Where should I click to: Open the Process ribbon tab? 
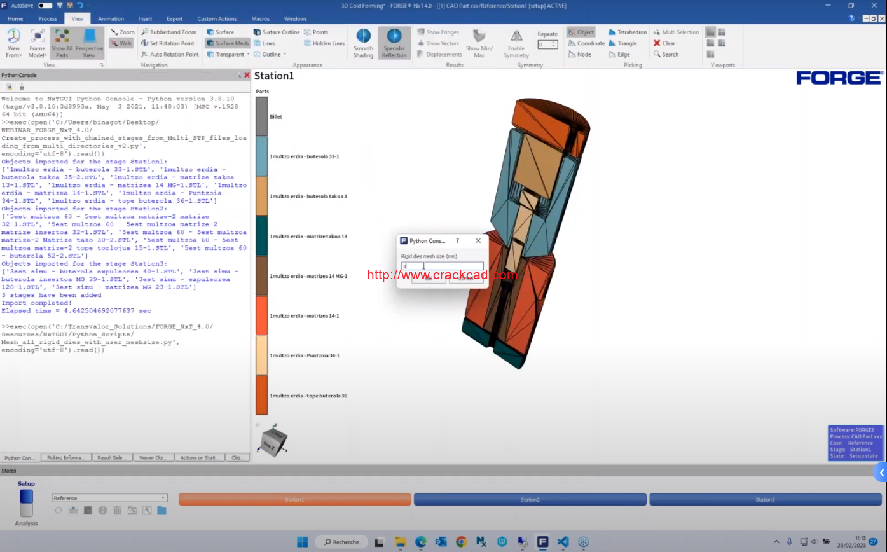click(48, 19)
